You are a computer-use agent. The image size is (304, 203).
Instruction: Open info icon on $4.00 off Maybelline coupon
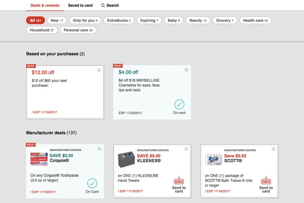point(186,70)
